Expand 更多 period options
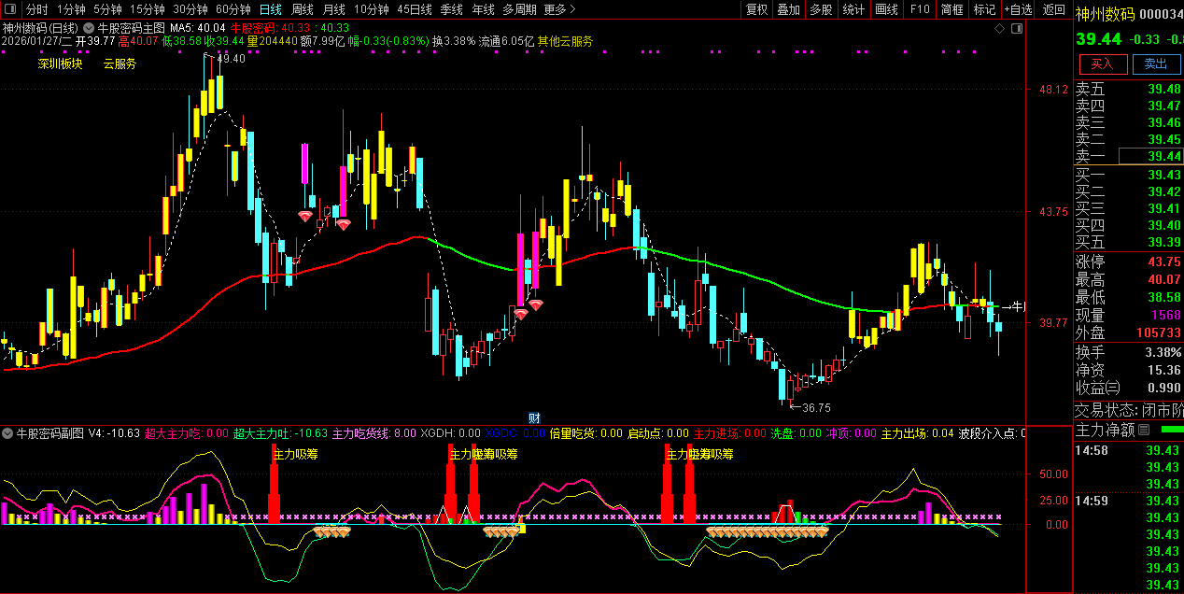 (557, 9)
